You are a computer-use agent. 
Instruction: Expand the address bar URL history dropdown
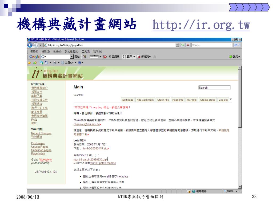(x=177, y=45)
